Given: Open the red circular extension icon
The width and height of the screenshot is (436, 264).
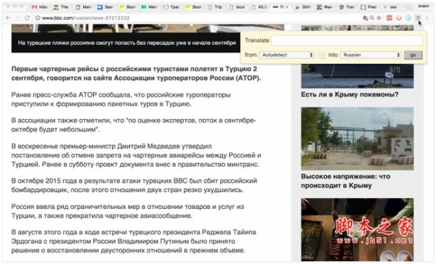Looking at the screenshot, I should (x=399, y=17).
